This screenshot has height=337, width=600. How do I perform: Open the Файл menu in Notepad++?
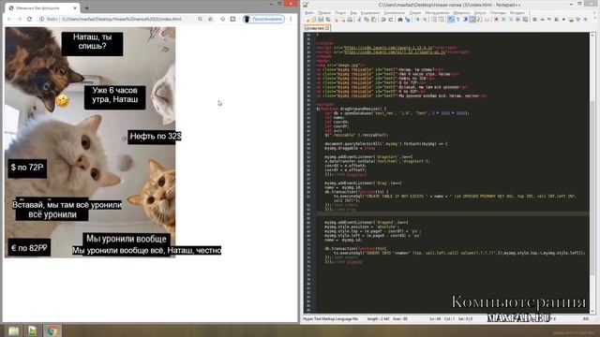pos(309,12)
